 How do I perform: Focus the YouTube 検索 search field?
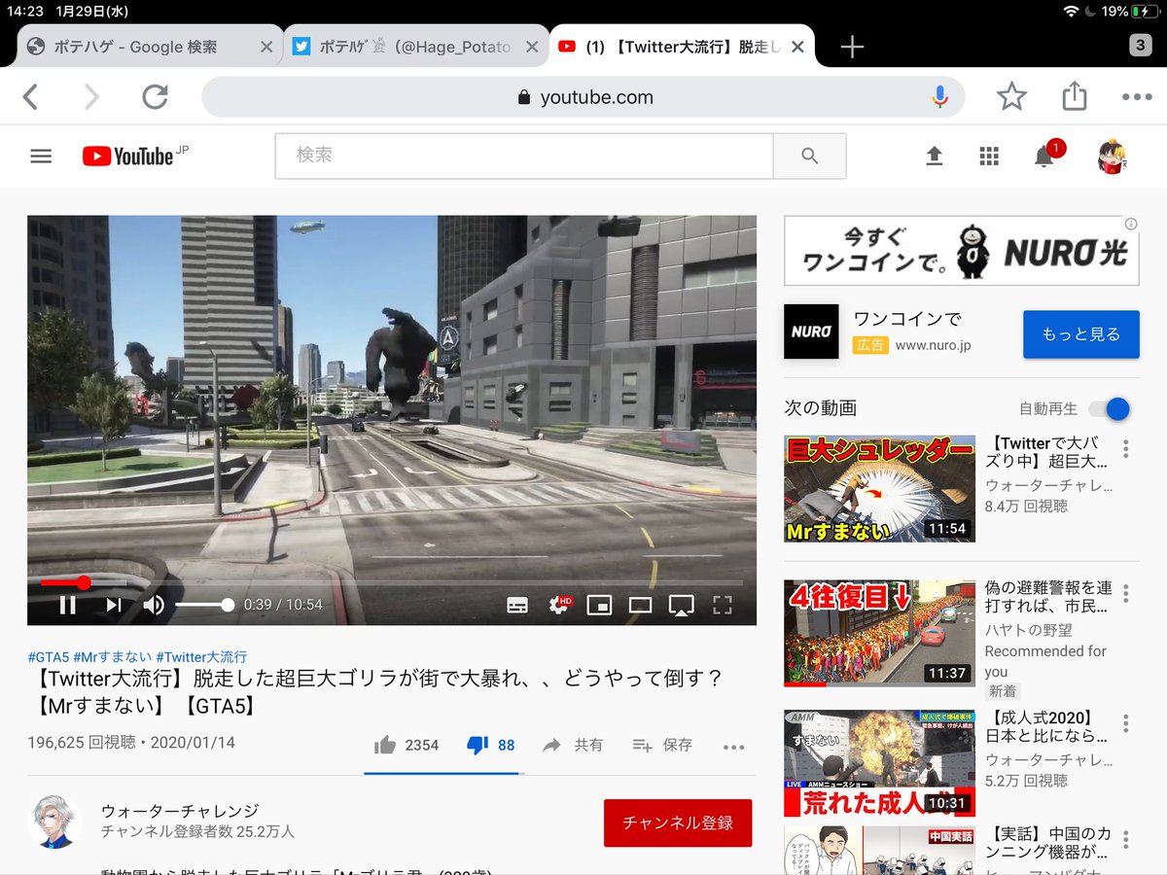524,156
